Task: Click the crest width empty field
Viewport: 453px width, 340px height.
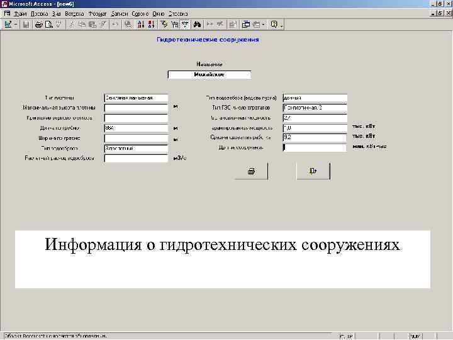Action: click(136, 138)
